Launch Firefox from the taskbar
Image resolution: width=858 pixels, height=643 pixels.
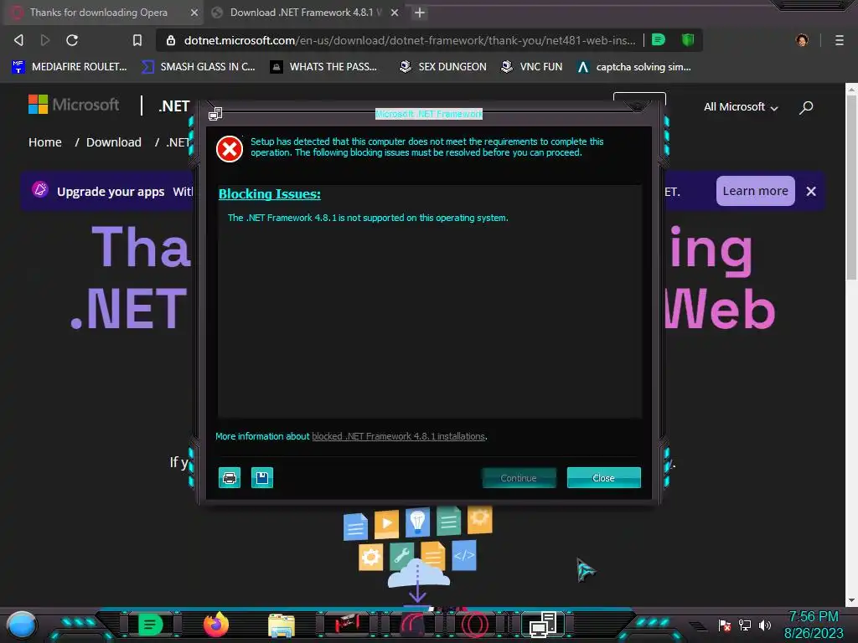tap(216, 625)
